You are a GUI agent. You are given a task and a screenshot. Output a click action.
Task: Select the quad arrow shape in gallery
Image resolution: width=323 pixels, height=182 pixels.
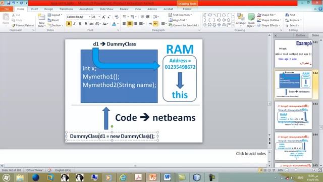219,25
